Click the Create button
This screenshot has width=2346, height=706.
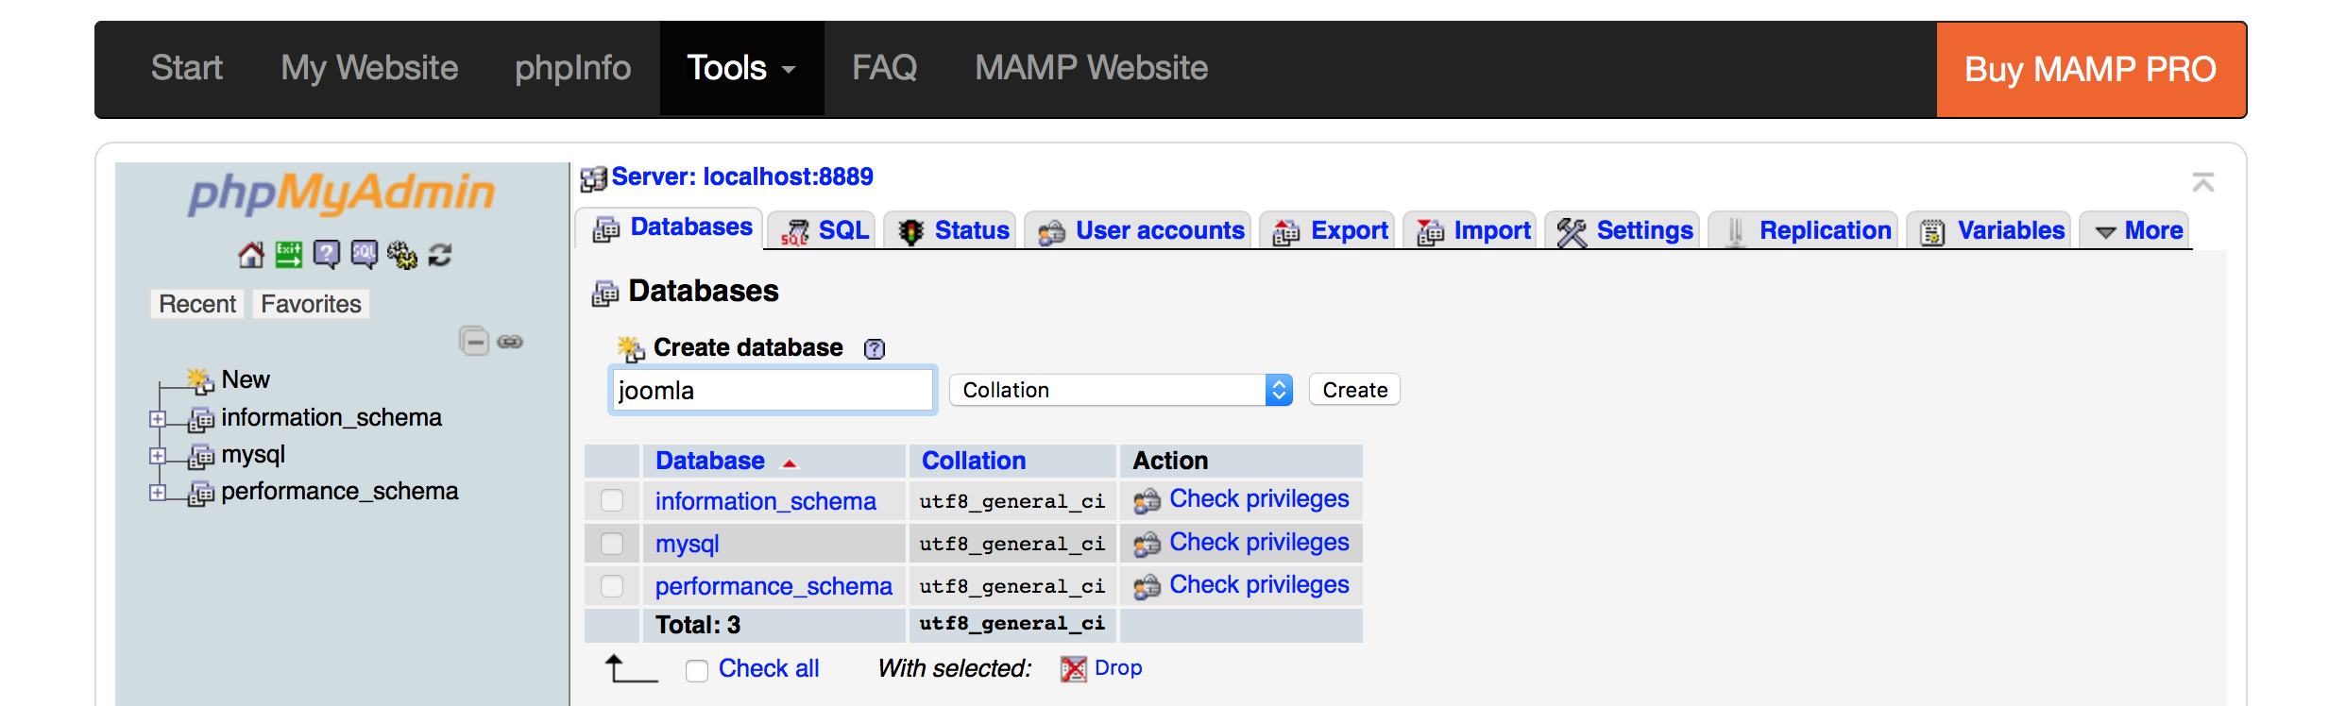pos(1354,390)
